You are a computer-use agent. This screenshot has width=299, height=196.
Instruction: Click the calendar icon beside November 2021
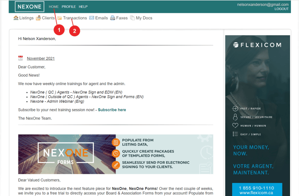click(21, 58)
